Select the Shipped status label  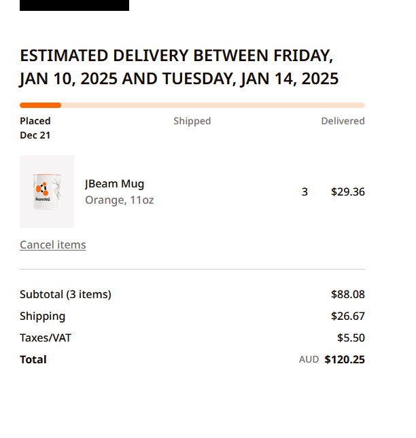coord(192,121)
